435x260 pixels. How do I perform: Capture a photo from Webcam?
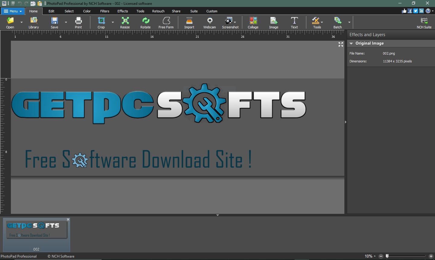coord(210,23)
